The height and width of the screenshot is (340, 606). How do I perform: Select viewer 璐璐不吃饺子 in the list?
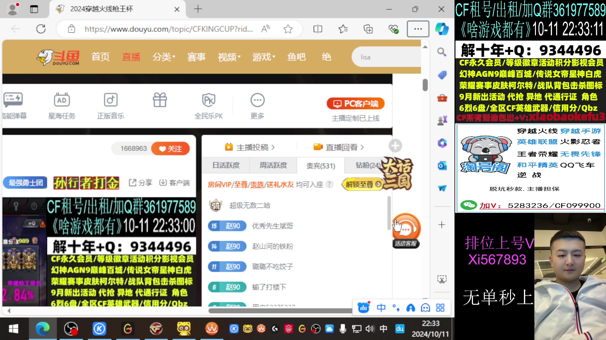[x=273, y=267]
